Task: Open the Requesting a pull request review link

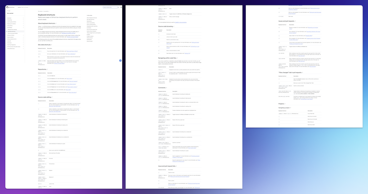Action: [x=313, y=28]
